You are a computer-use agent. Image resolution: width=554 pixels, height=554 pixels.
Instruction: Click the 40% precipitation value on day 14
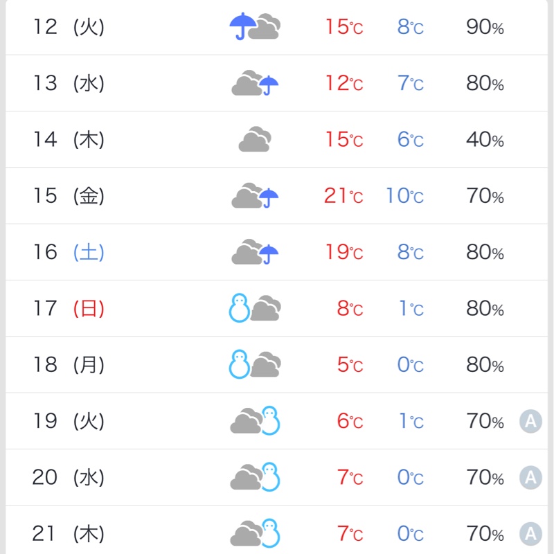pos(485,140)
